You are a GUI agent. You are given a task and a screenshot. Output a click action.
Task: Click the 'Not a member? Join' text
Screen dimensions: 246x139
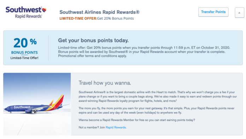tap(92, 127)
